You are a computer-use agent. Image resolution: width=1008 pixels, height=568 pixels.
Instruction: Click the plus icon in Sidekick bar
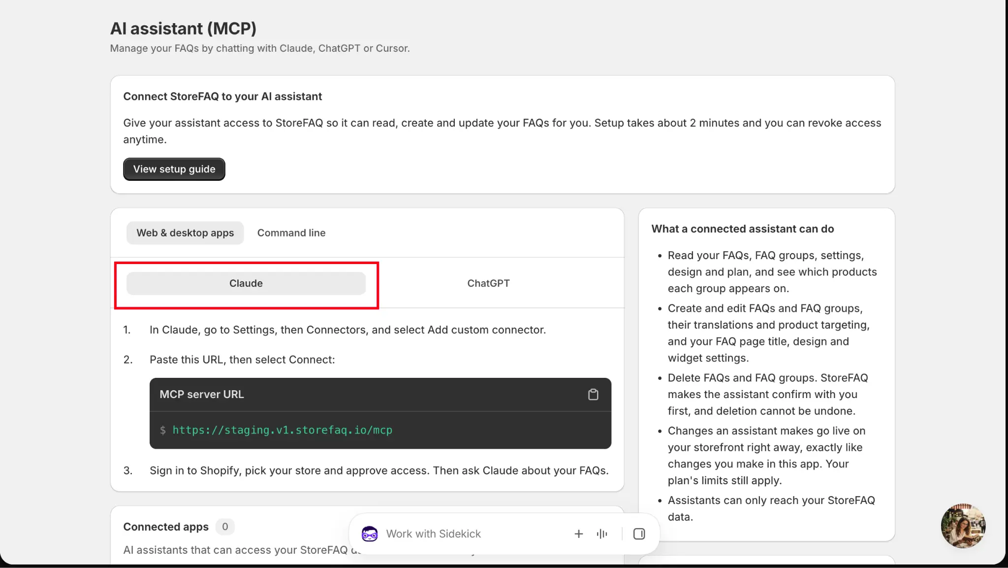click(579, 534)
